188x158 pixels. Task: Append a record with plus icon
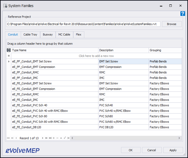pyautogui.click(x=54, y=138)
